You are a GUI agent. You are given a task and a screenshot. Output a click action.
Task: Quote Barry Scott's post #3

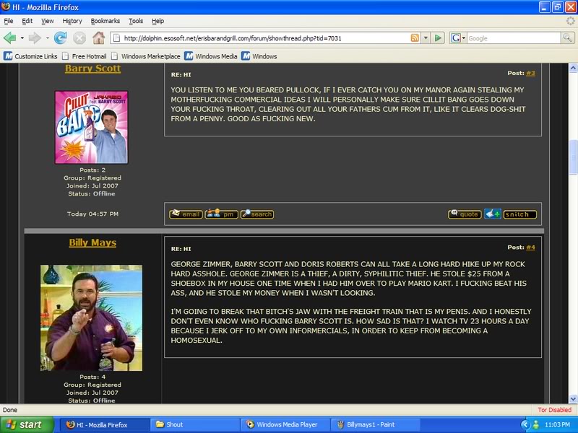(465, 214)
